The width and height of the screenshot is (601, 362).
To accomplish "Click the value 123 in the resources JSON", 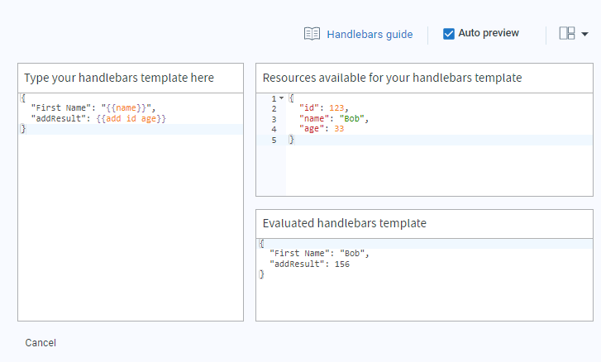I will (336, 108).
